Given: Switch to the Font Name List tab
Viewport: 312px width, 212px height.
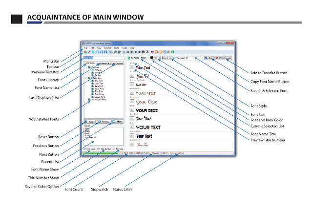Looking at the screenshot, I should (104, 64).
